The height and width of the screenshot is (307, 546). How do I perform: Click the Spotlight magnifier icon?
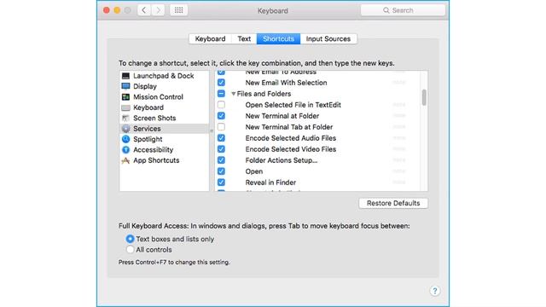pos(125,139)
